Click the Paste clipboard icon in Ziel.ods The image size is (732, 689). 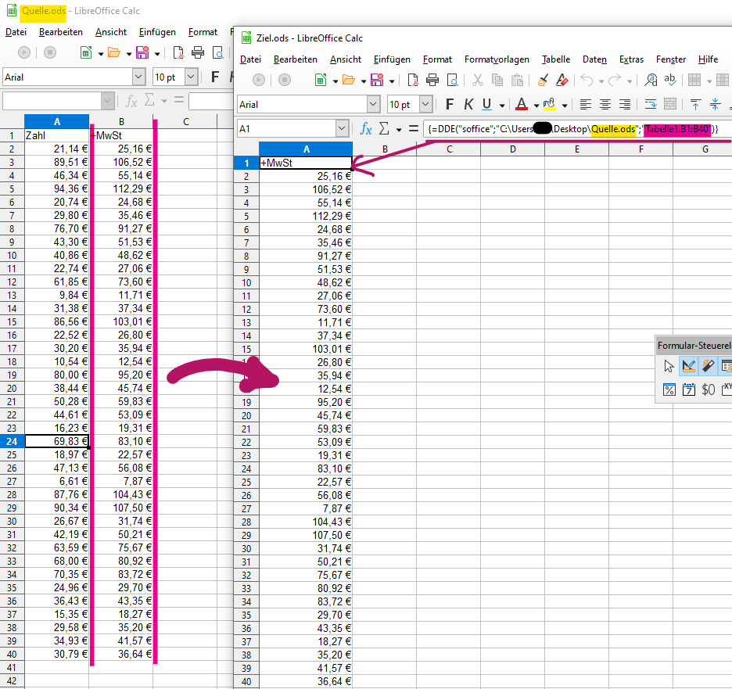[x=517, y=81]
